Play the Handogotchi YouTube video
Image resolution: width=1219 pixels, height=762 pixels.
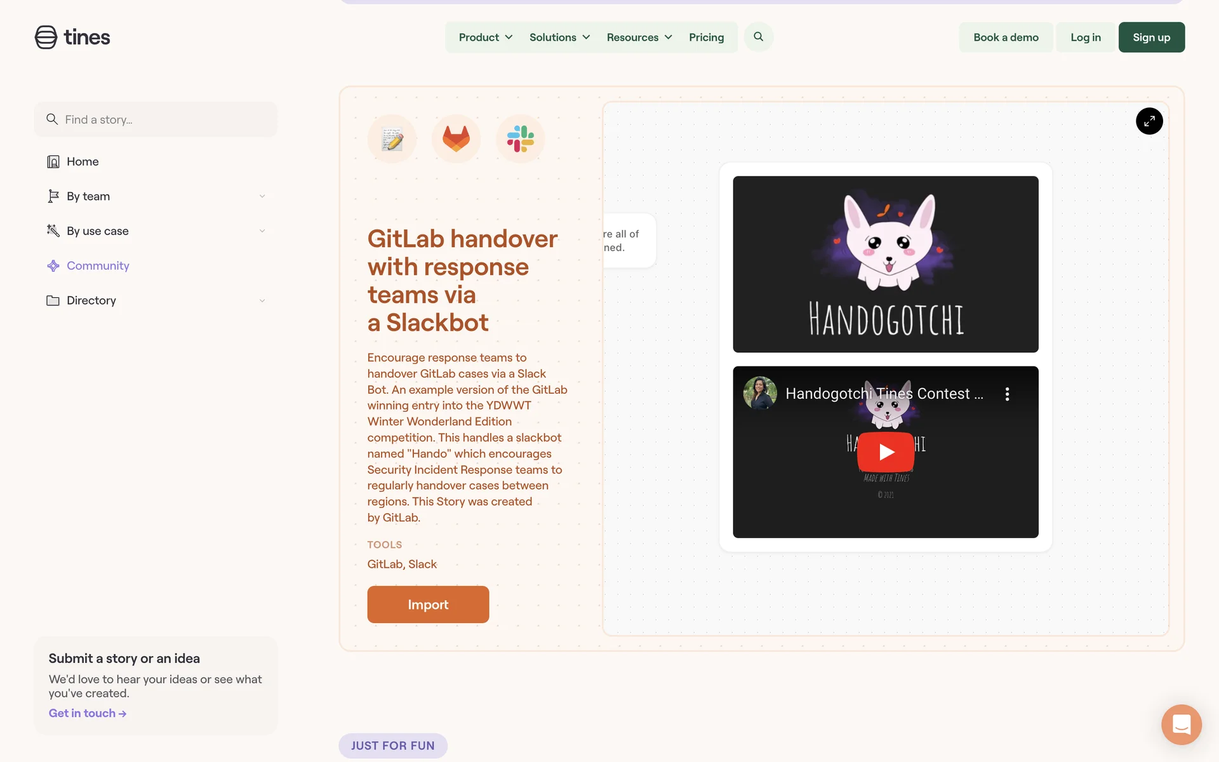point(886,451)
